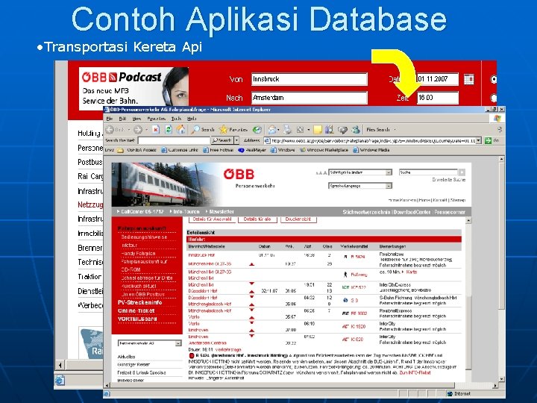Click the DownloadCenter link
Viewport: 537px width, 403px height.
click(412, 212)
